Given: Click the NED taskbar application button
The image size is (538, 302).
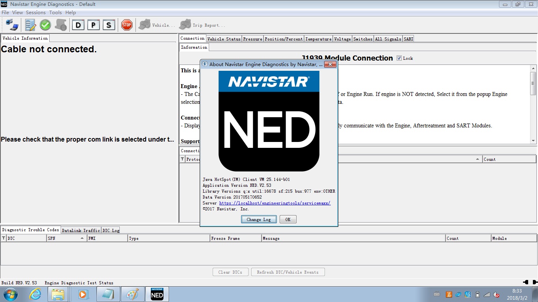Looking at the screenshot, I should pyautogui.click(x=157, y=294).
